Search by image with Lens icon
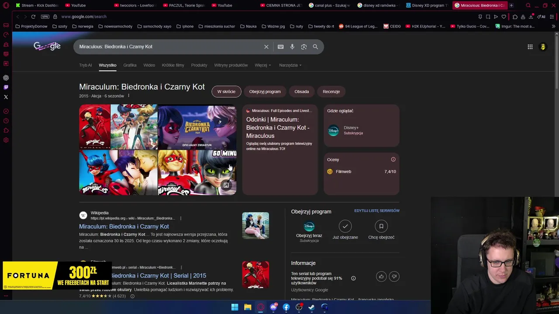The height and width of the screenshot is (314, 559). (x=304, y=47)
